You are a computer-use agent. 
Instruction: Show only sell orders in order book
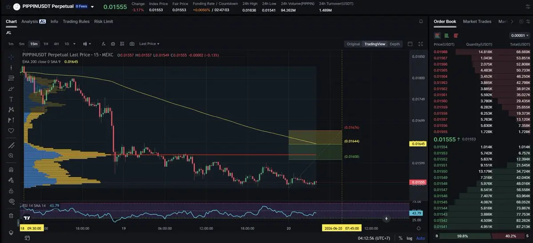pyautogui.click(x=456, y=35)
